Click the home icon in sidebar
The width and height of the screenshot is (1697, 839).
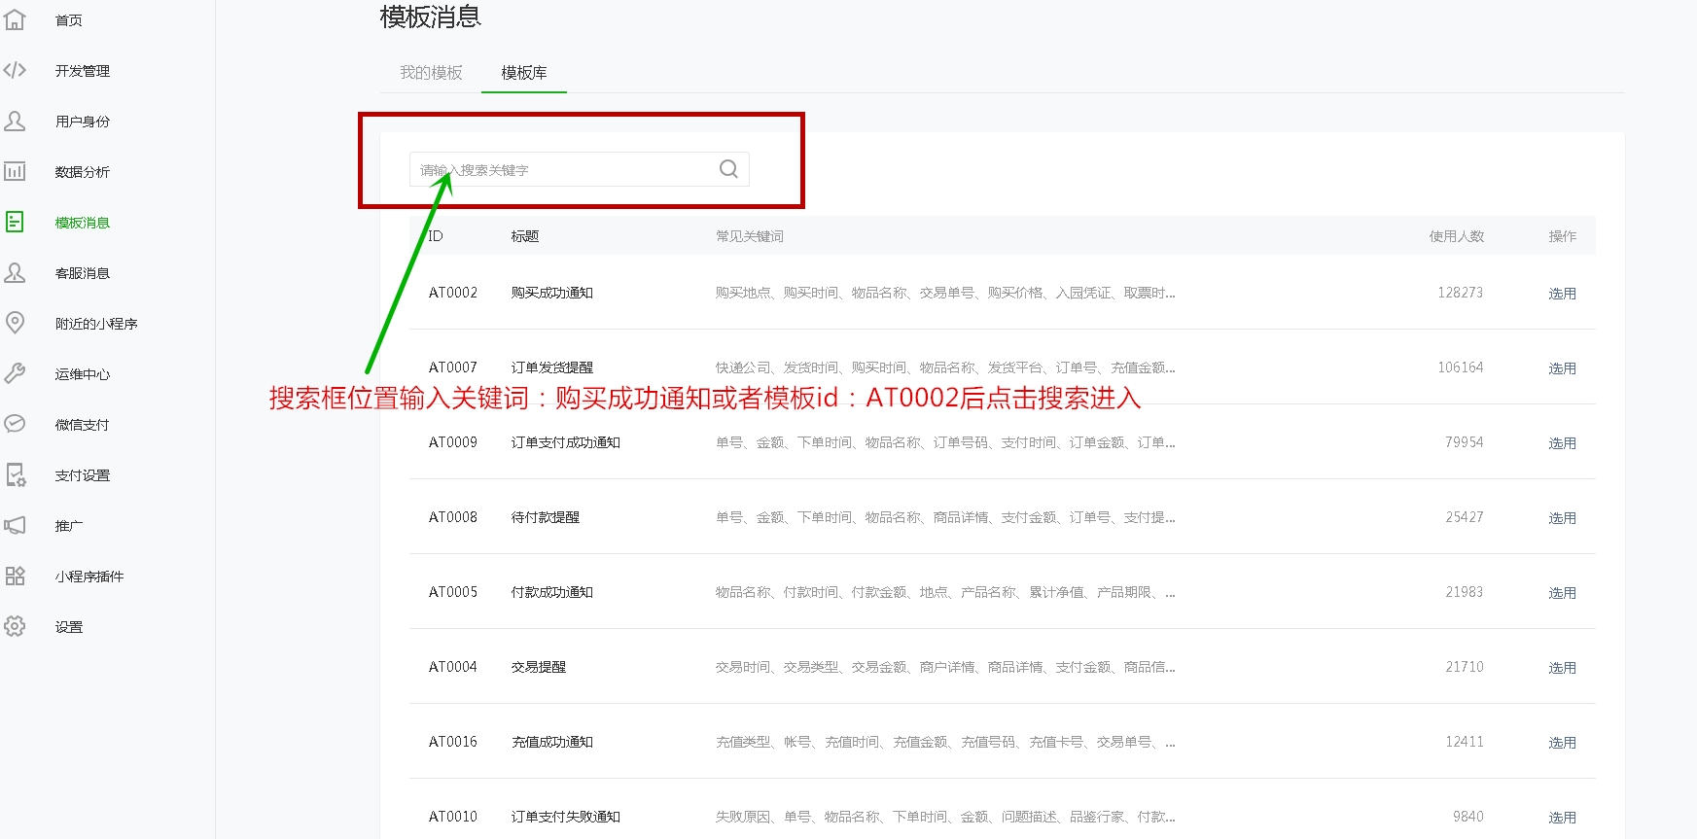15,19
